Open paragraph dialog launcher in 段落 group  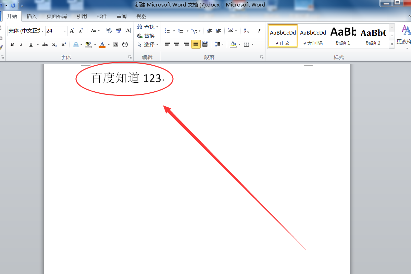[262, 57]
